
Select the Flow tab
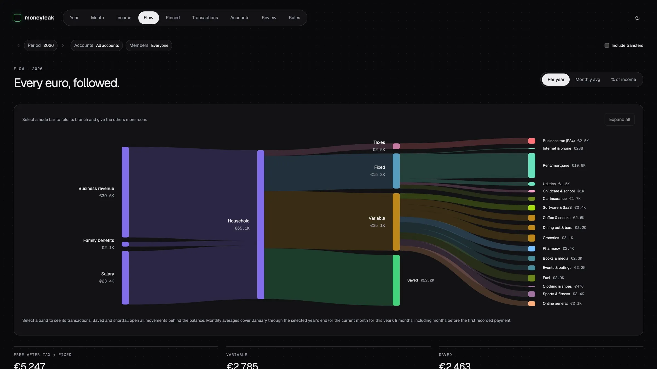(x=149, y=18)
